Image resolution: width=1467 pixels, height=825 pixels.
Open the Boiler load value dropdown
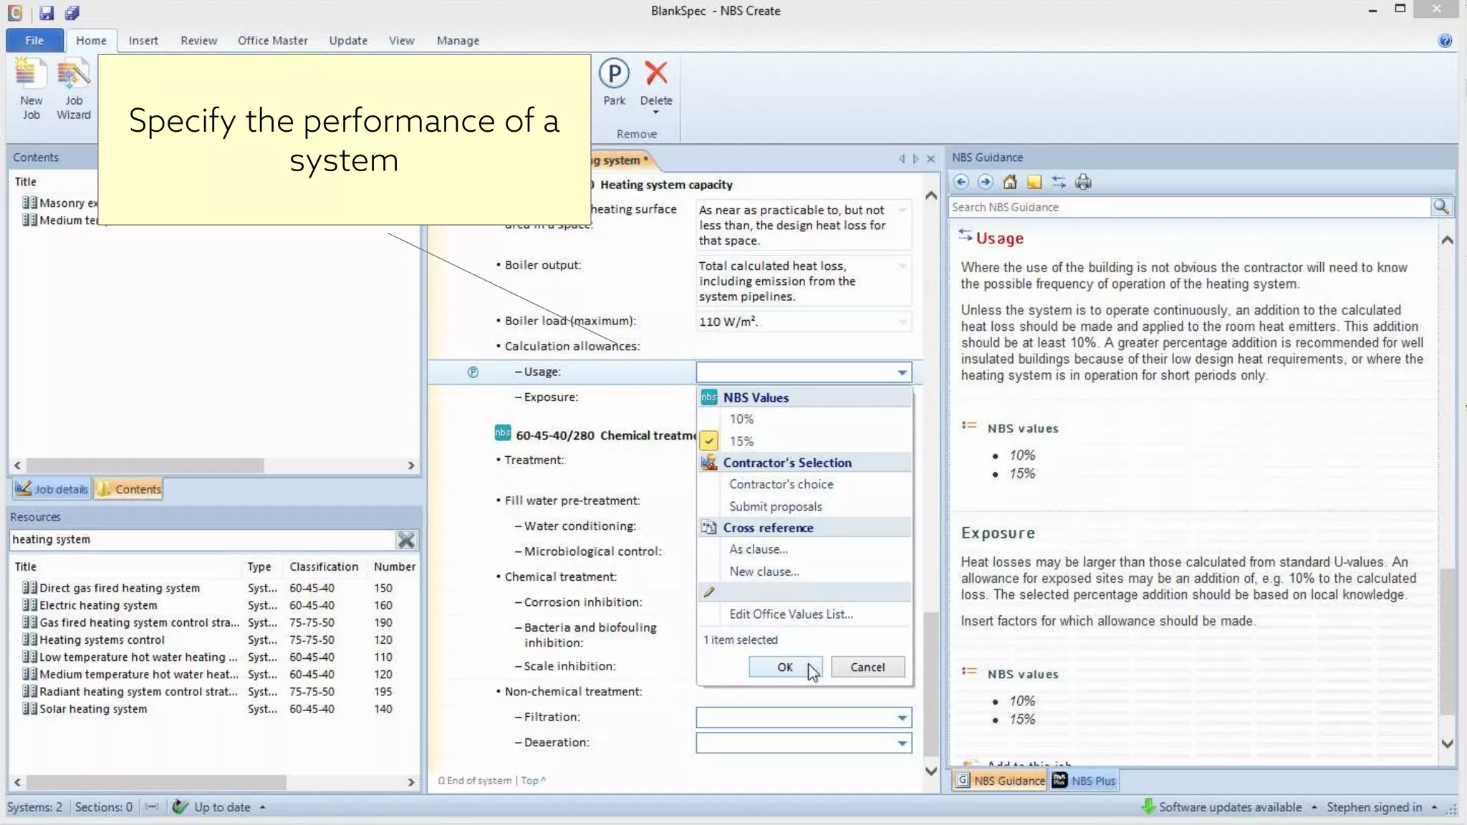tap(903, 322)
